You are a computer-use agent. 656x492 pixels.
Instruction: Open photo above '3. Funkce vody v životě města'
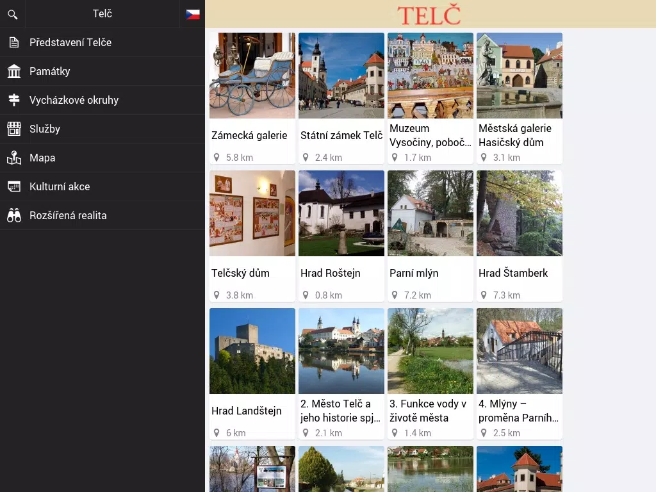[430, 351]
